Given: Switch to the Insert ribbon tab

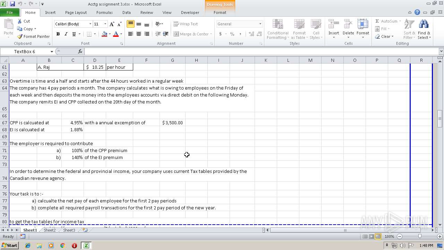Looking at the screenshot, I should (50, 12).
